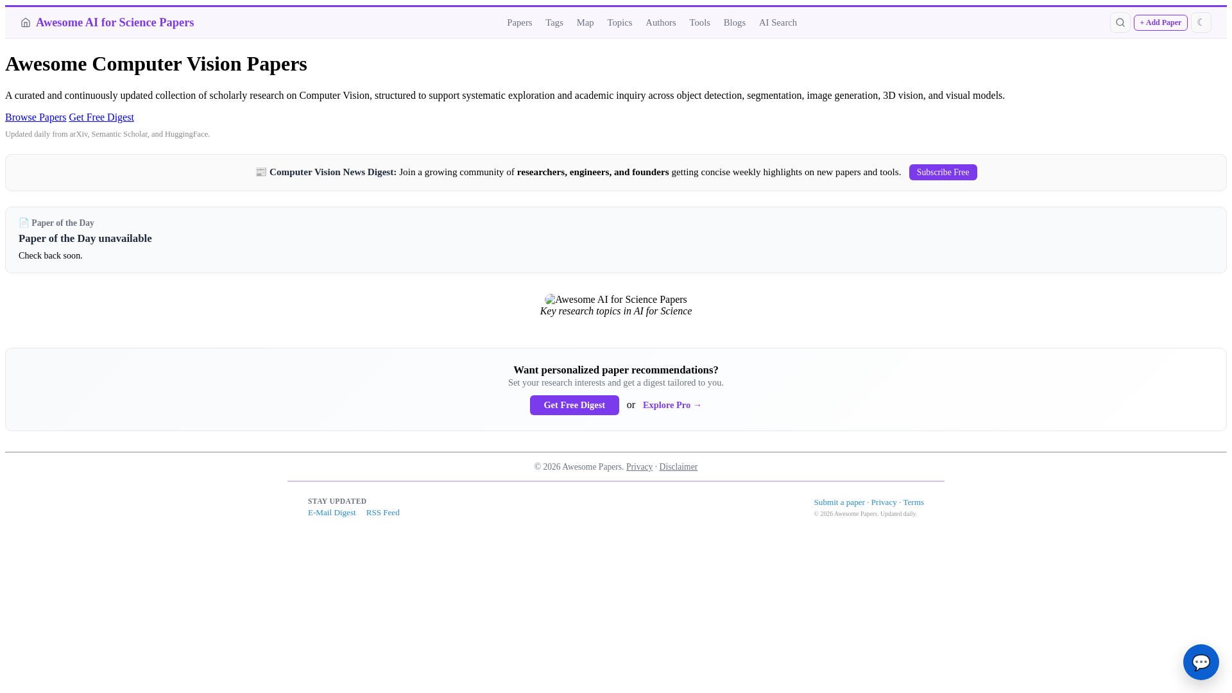Image resolution: width=1232 pixels, height=693 pixels.
Task: Open the Authors page
Action: (x=661, y=22)
